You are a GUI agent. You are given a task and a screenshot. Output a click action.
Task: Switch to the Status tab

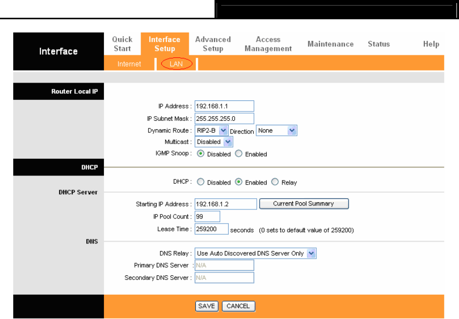point(379,44)
